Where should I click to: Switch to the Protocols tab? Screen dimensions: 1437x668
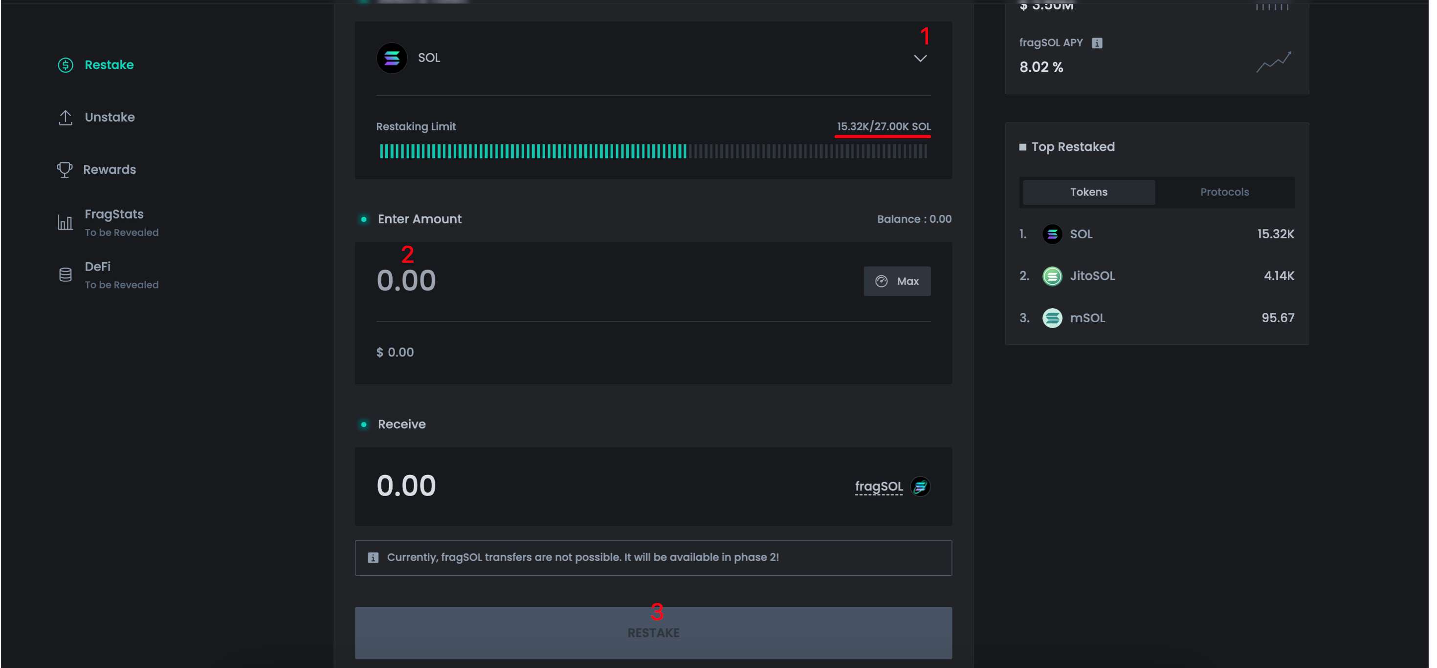(x=1224, y=192)
